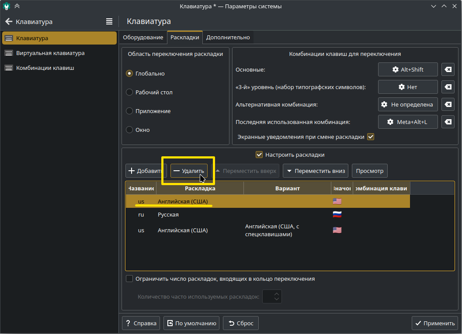Click Переместить вниз button with down arrow

point(315,171)
